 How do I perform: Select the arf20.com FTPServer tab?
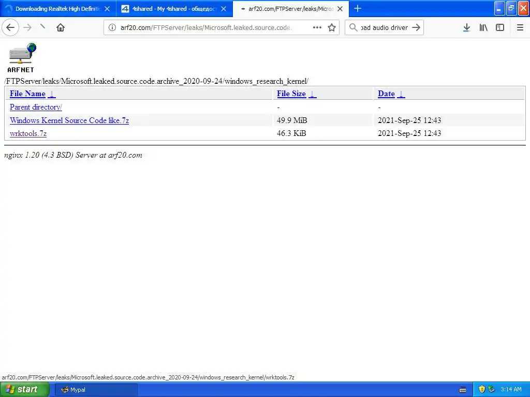291,9
